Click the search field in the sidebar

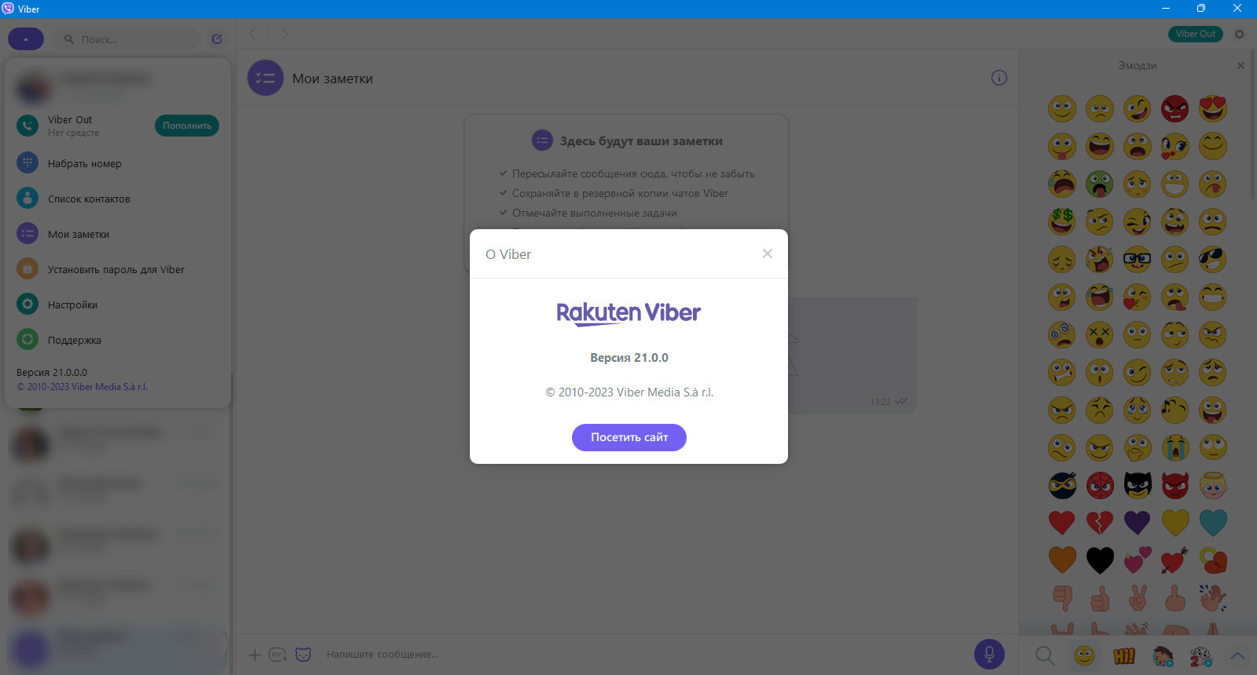pos(126,39)
